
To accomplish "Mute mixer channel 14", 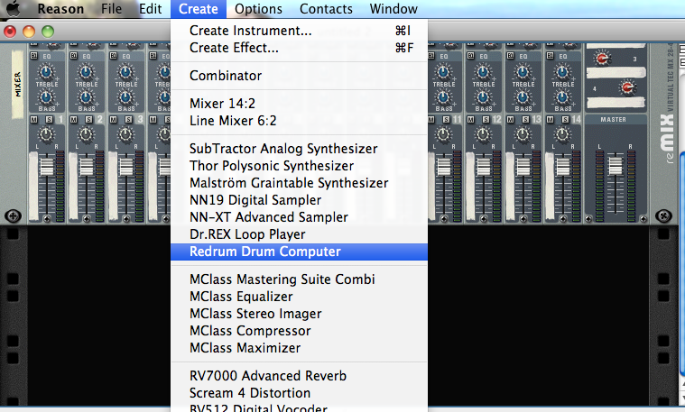I will coord(550,119).
